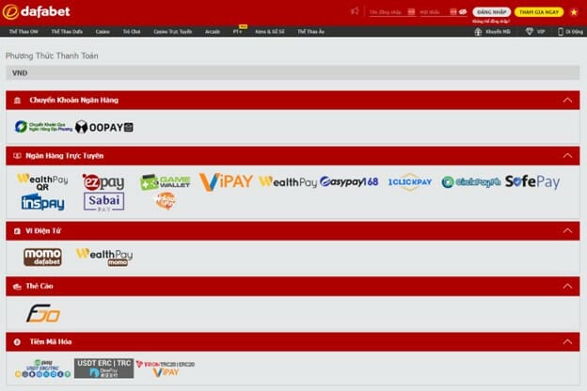Click the ĐĂNG NHẬP login button
This screenshot has height=391, width=587.
pyautogui.click(x=492, y=12)
